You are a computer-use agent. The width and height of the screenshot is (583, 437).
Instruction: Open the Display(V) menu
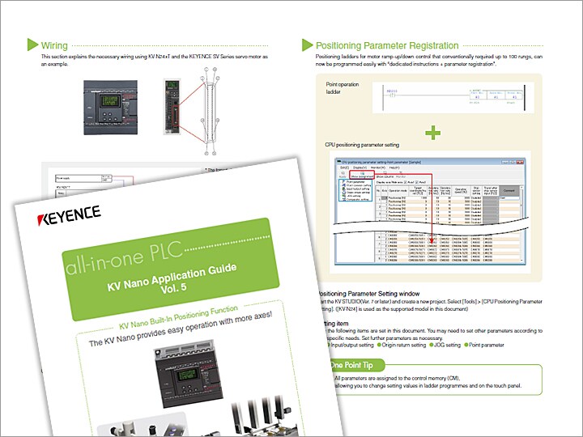360,168
